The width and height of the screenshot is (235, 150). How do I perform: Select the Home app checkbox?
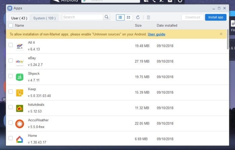(10, 138)
